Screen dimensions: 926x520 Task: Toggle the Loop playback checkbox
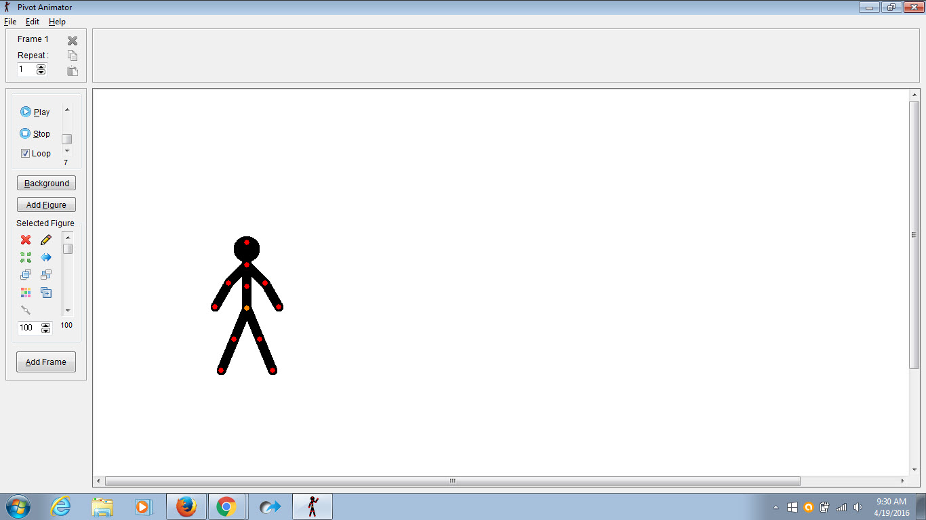click(x=25, y=153)
